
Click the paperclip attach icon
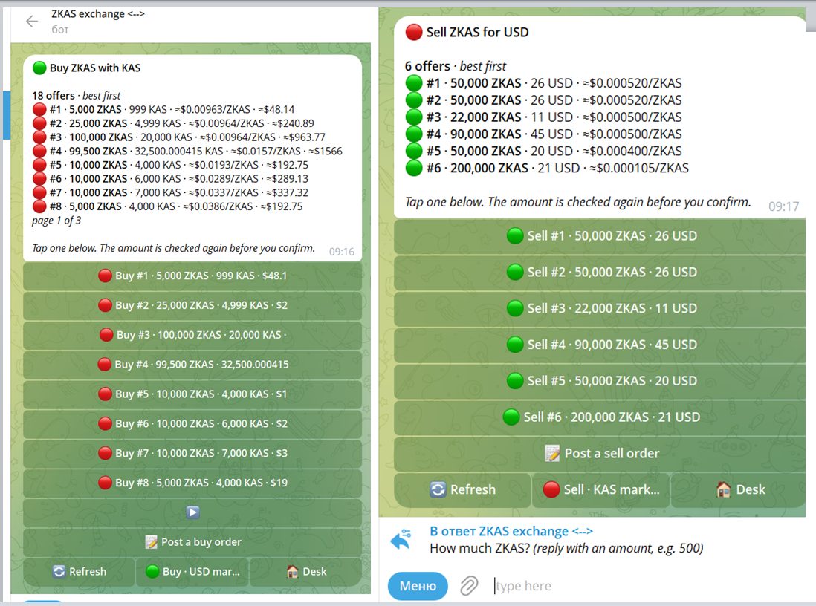[469, 586]
